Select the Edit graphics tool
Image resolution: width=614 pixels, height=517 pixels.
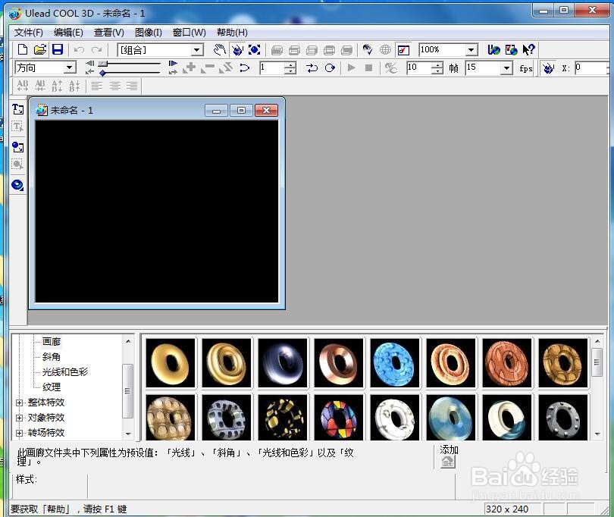17,164
